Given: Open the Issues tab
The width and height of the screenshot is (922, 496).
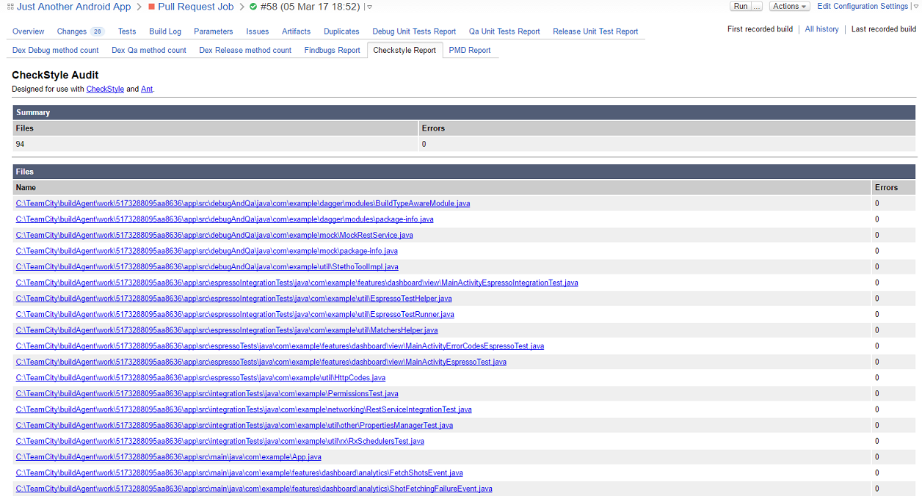Looking at the screenshot, I should 258,32.
